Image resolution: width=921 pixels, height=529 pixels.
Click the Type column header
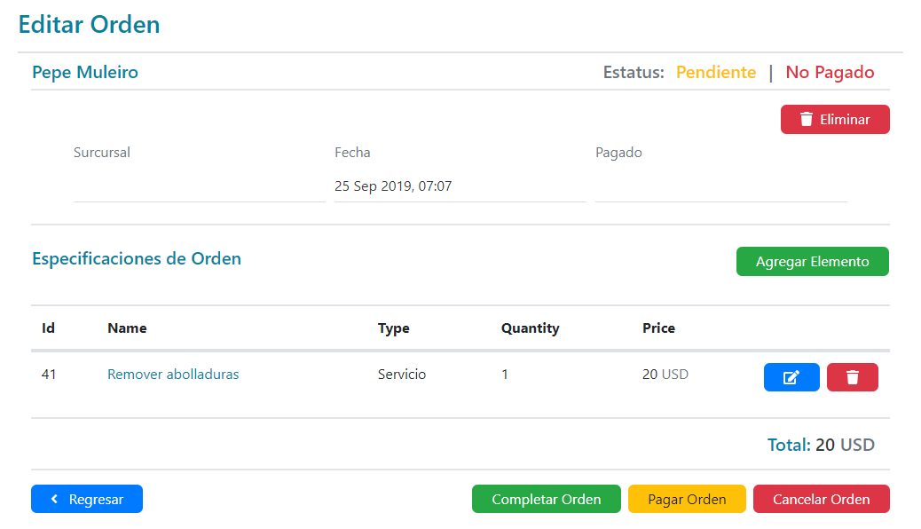pos(393,328)
